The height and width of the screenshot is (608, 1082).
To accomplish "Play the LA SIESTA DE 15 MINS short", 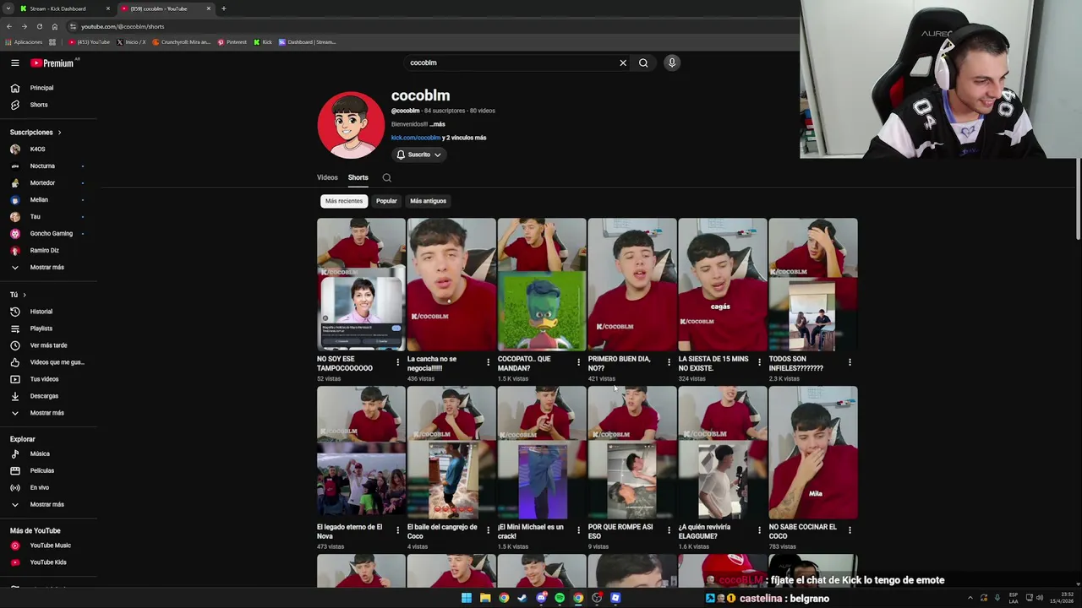I will tap(723, 285).
